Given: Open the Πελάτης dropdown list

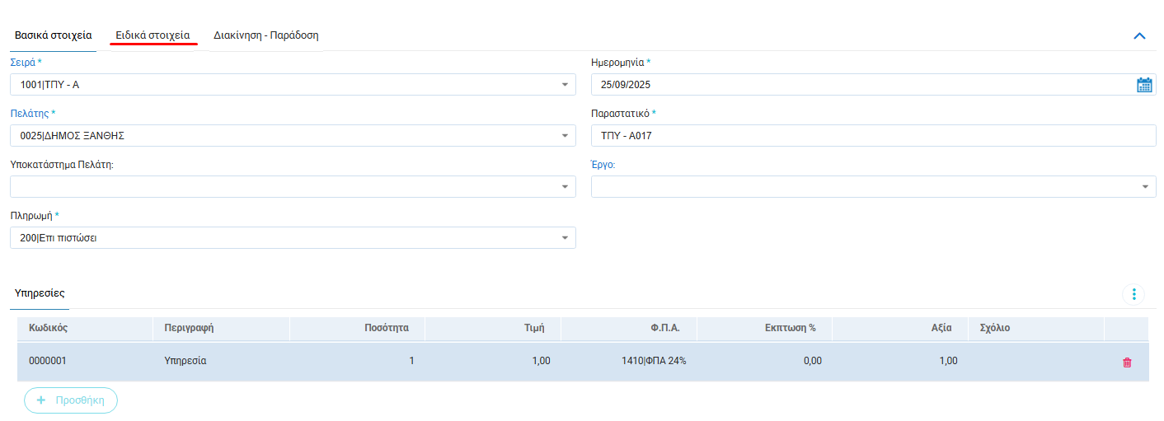Looking at the screenshot, I should point(565,136).
